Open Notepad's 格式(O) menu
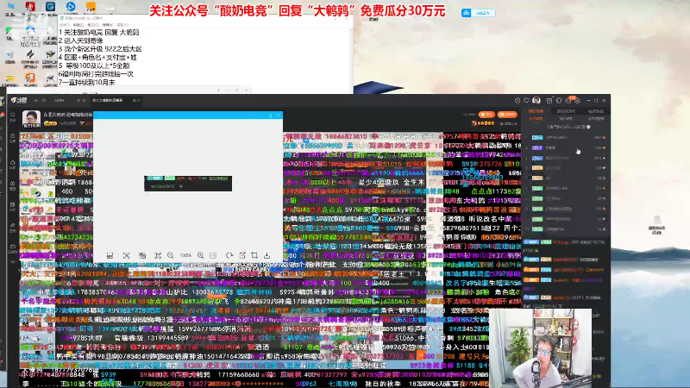 point(93,25)
